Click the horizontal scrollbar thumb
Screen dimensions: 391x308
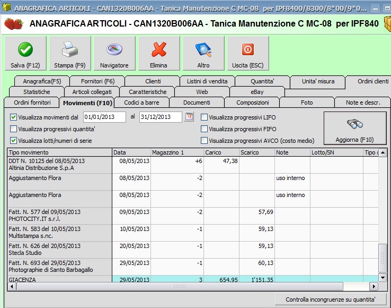180,287
